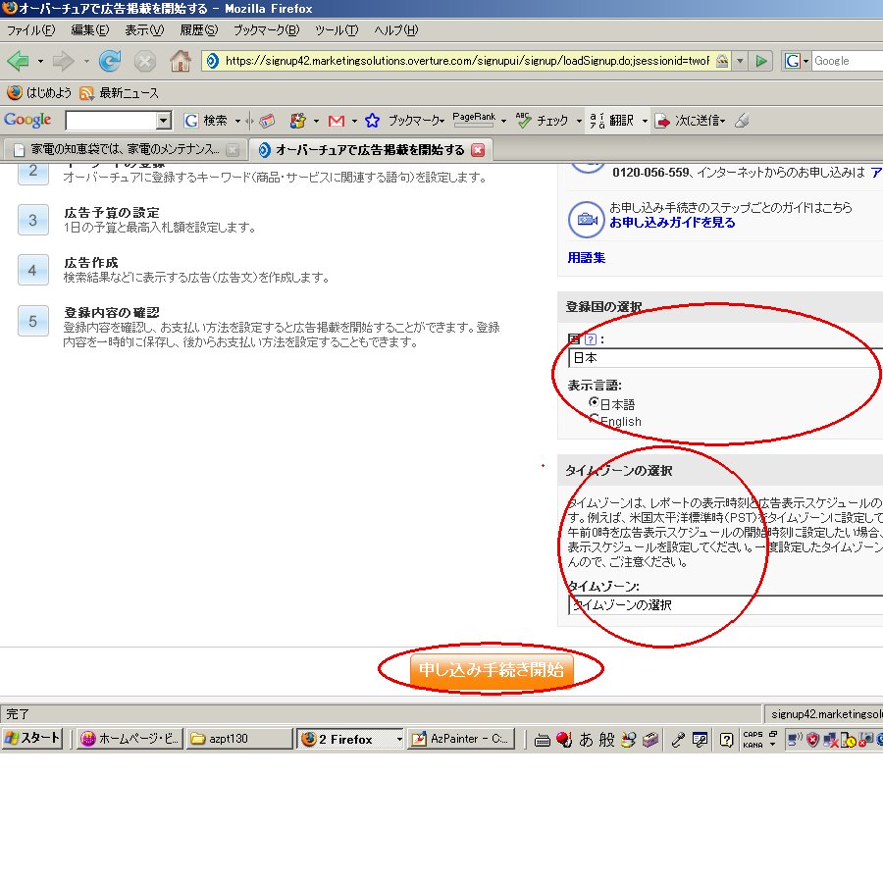Open the back history dropdown arrow

(x=40, y=61)
